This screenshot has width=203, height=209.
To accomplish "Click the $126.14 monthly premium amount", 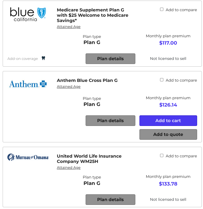I will click(168, 105).
